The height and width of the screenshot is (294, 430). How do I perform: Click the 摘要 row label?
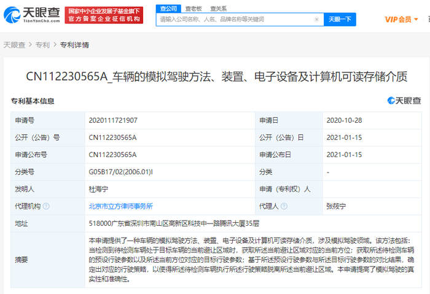click(21, 260)
